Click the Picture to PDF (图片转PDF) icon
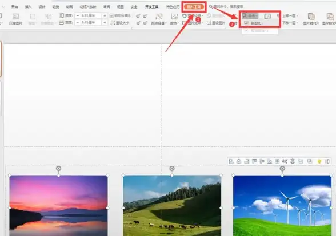The width and height of the screenshot is (336, 236). (x=311, y=17)
